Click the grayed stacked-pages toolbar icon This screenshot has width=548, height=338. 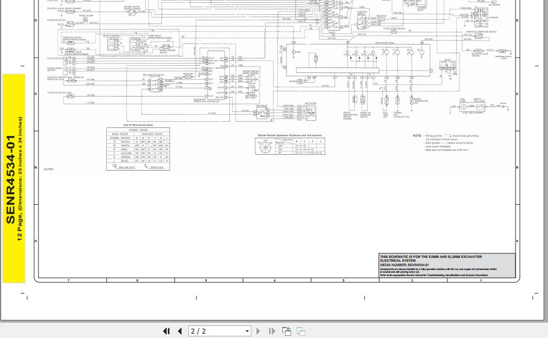300,331
